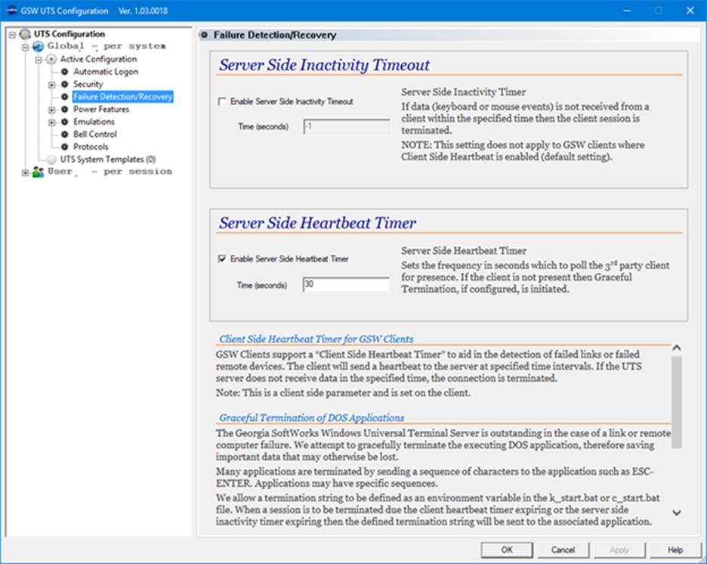This screenshot has height=564, width=707.
Task: Select the UTS Configuration root label
Action: (x=69, y=34)
